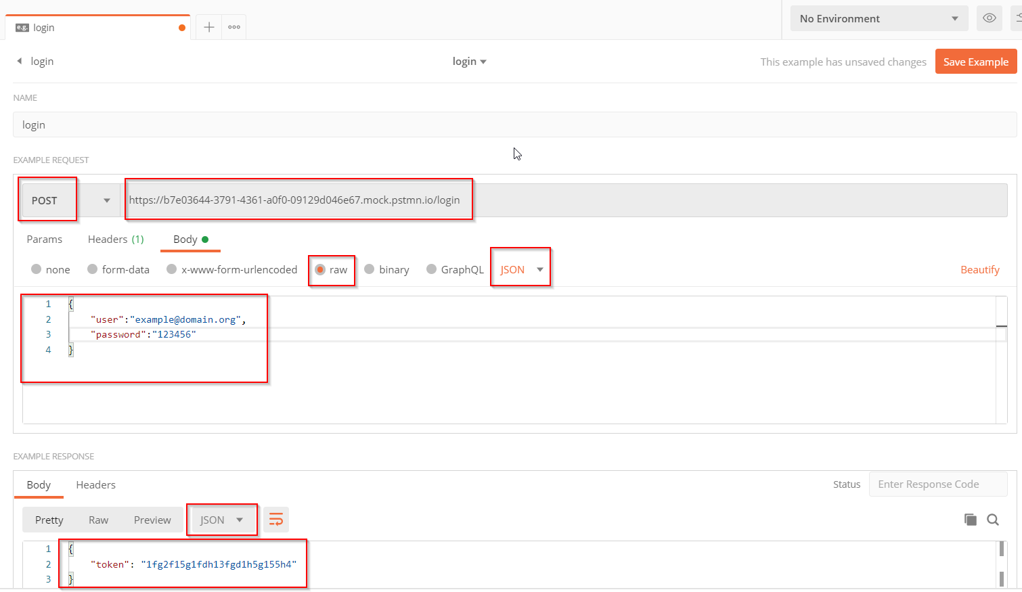Open the No Environment dropdown
Screen dimensions: 1022x592
[879, 18]
